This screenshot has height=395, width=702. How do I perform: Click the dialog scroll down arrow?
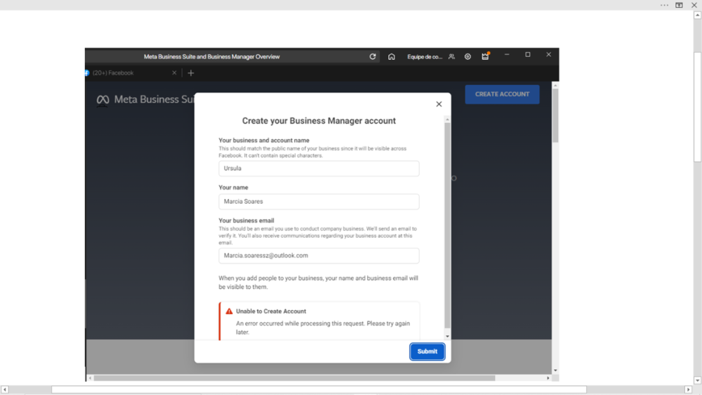447,336
